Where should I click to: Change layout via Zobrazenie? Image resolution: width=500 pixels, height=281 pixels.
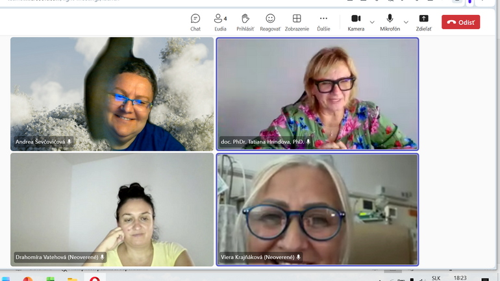coord(297,22)
